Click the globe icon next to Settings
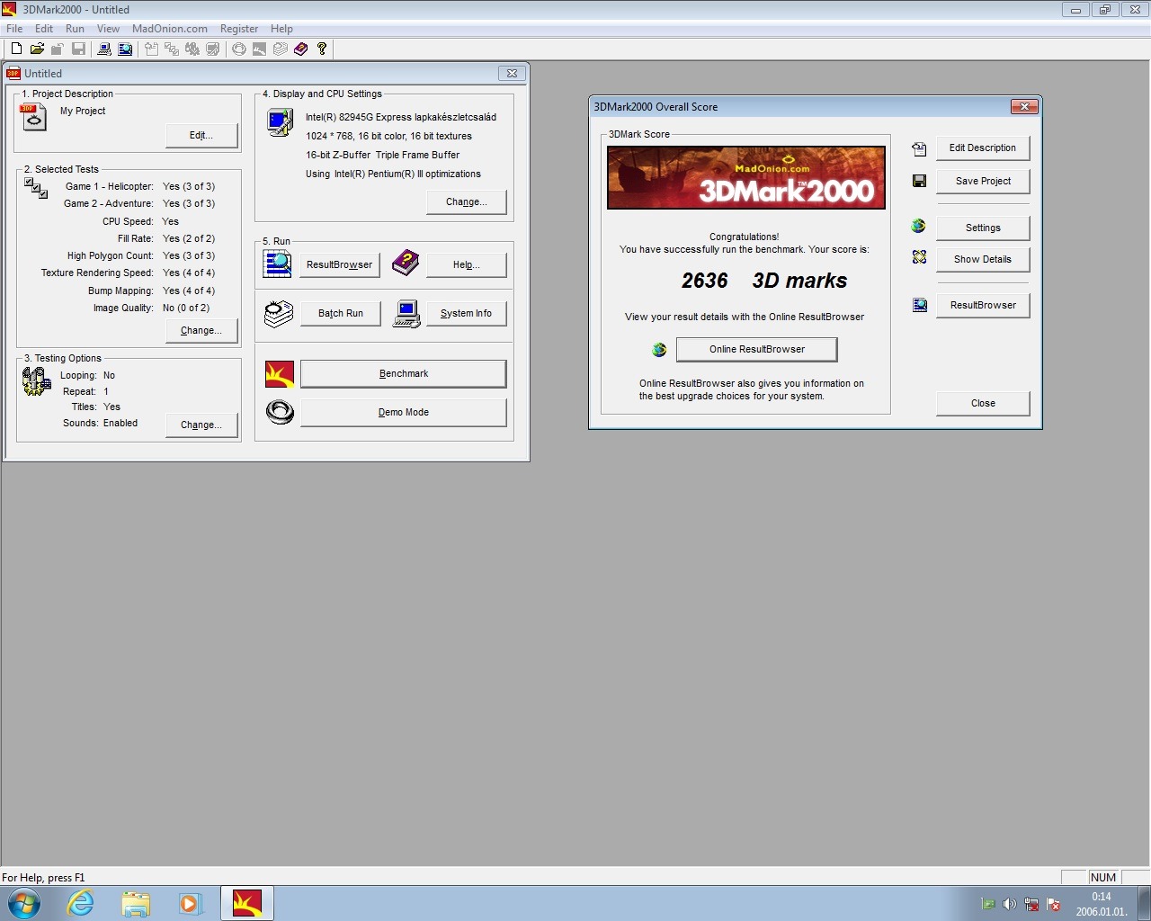 (x=918, y=226)
